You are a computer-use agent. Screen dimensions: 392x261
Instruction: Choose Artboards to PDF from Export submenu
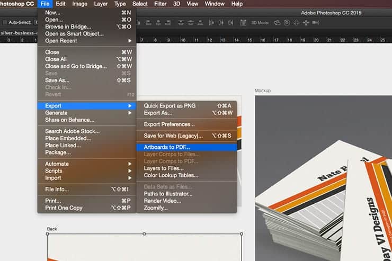click(x=186, y=147)
